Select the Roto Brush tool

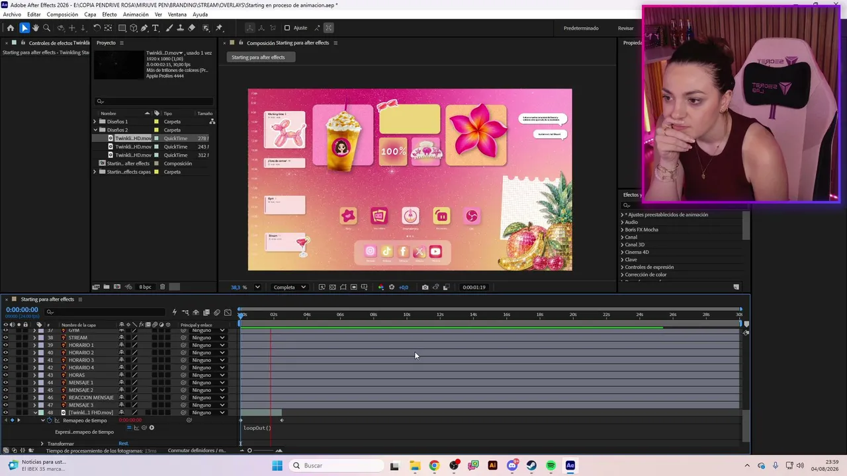(206, 28)
